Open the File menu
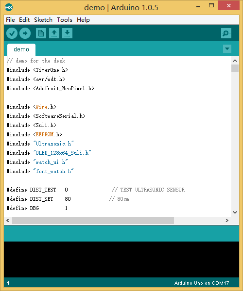This screenshot has width=243, height=291. pyautogui.click(x=10, y=20)
